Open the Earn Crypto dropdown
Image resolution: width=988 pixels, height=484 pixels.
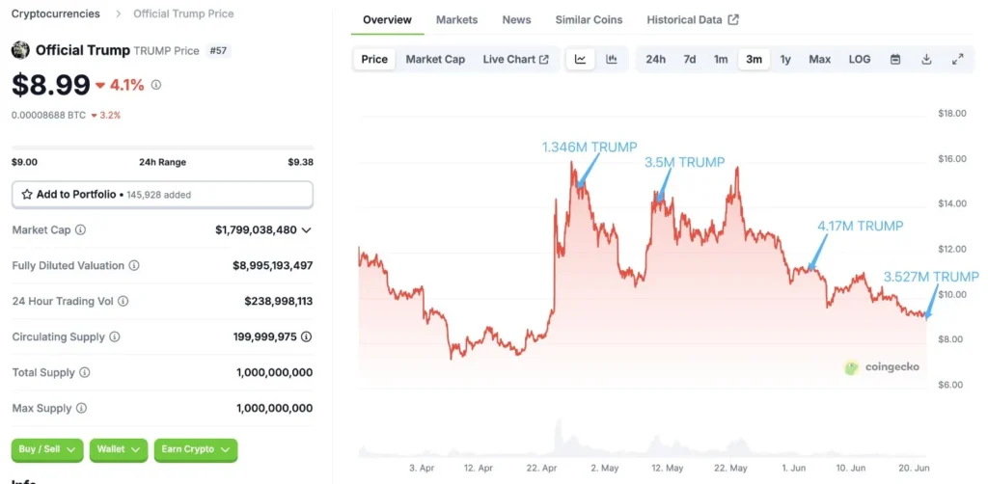click(195, 449)
